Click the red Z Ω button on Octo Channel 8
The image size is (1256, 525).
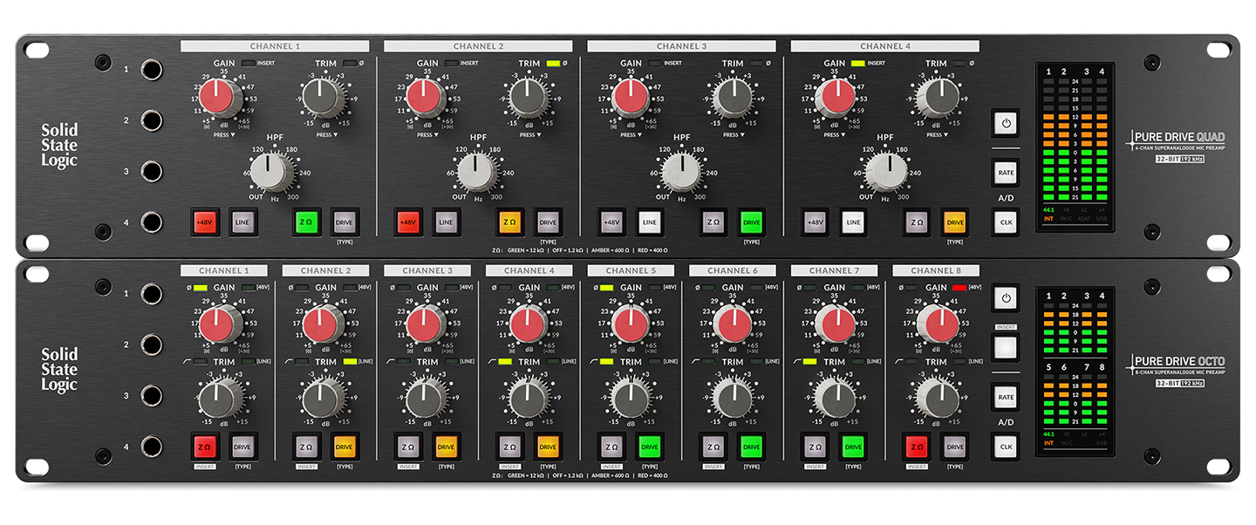918,447
